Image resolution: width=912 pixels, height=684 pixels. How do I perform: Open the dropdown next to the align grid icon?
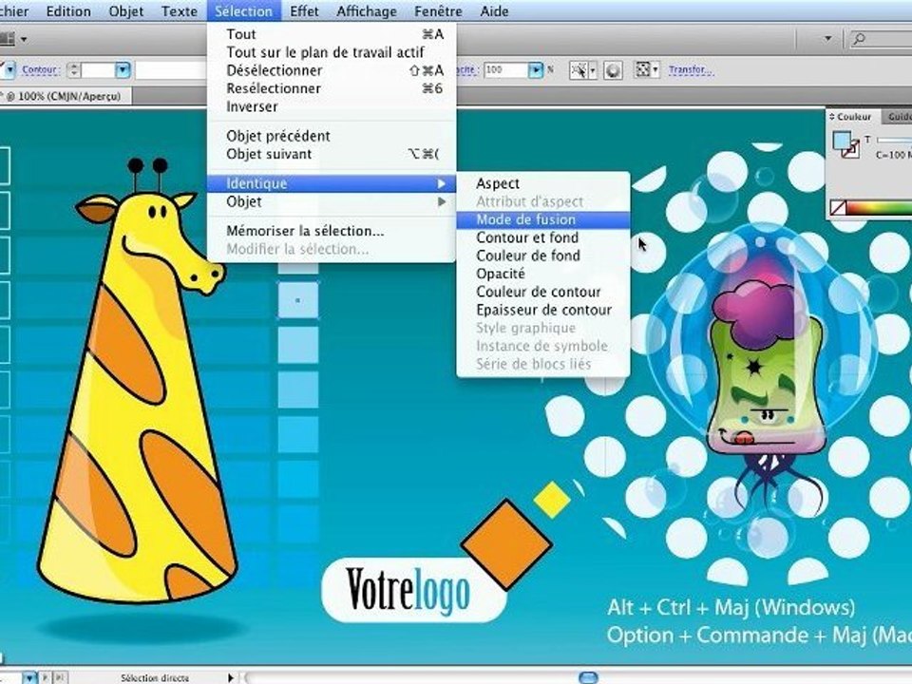point(655,70)
